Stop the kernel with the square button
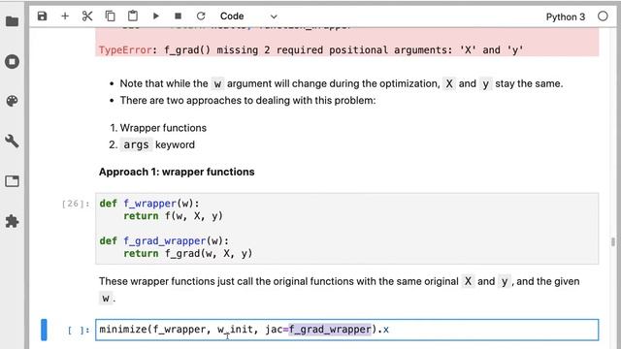Image resolution: width=621 pixels, height=349 pixels. click(179, 16)
